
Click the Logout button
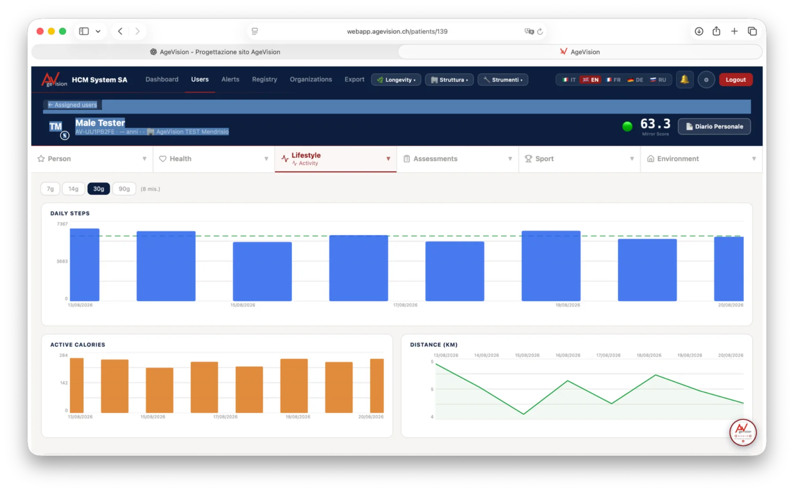click(735, 80)
